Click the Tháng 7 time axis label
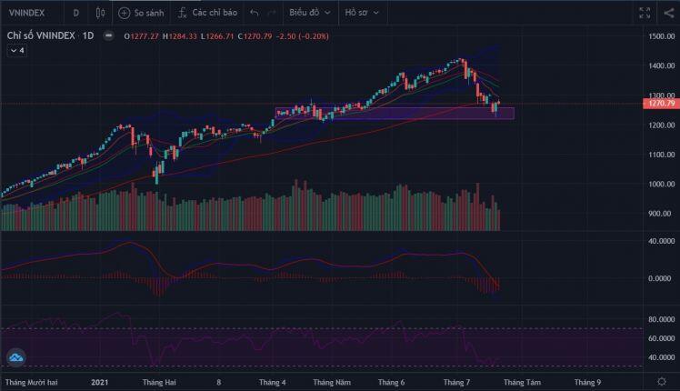The width and height of the screenshot is (680, 391). point(456,382)
